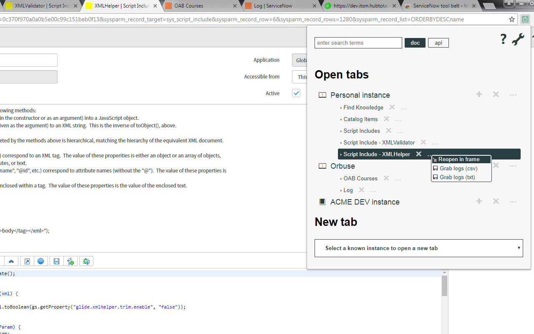
Task: Close Script Include - XMLHelper entry
Action: (x=418, y=154)
